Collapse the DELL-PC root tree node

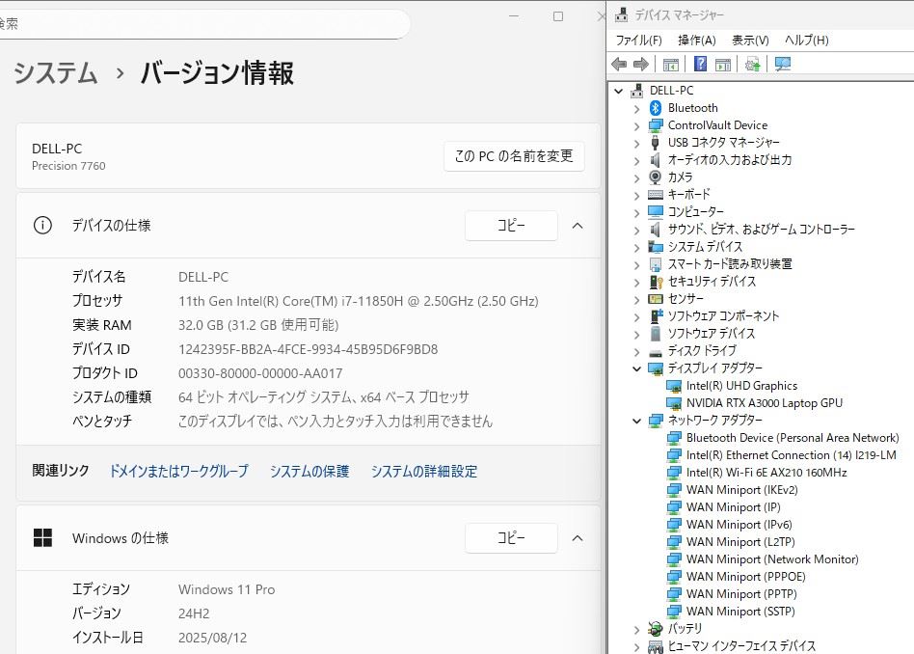click(618, 91)
